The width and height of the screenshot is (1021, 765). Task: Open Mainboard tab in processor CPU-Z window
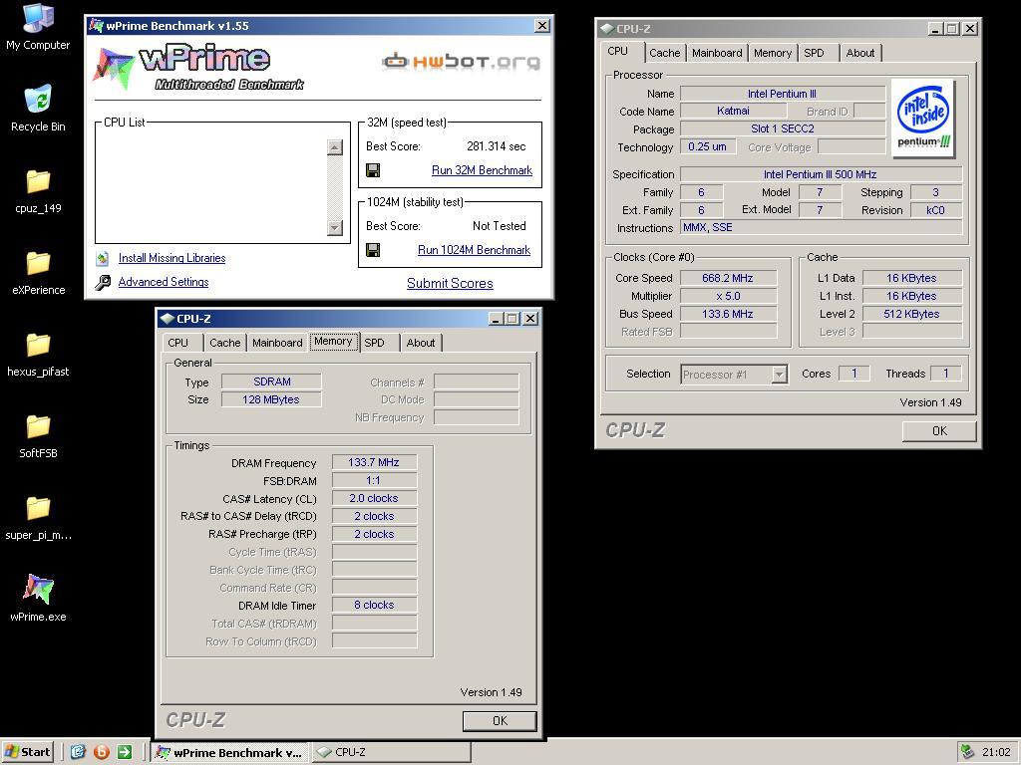tap(717, 53)
